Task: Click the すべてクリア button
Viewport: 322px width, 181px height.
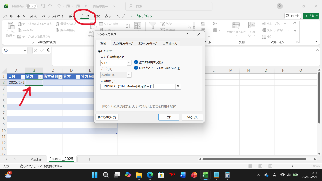Action: (107, 117)
